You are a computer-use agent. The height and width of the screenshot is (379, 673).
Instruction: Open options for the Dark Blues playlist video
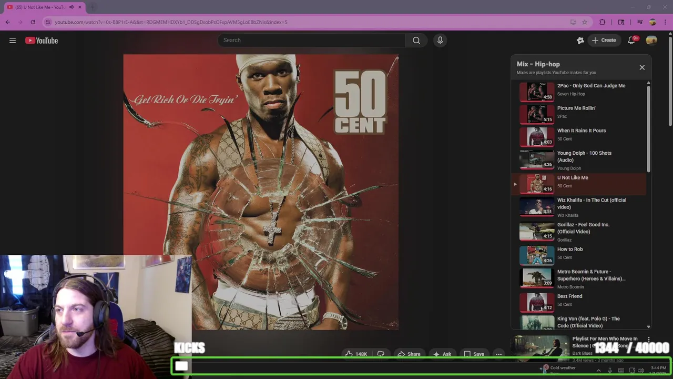[648, 340]
